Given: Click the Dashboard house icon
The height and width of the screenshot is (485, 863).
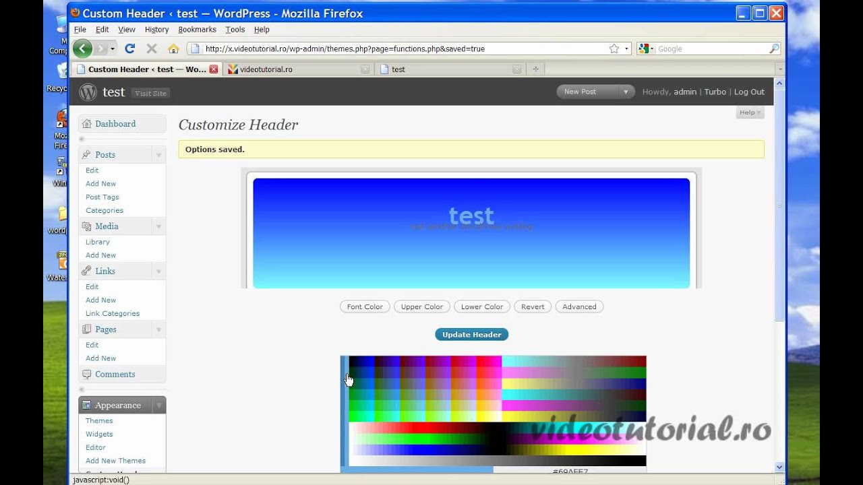Looking at the screenshot, I should tap(86, 124).
